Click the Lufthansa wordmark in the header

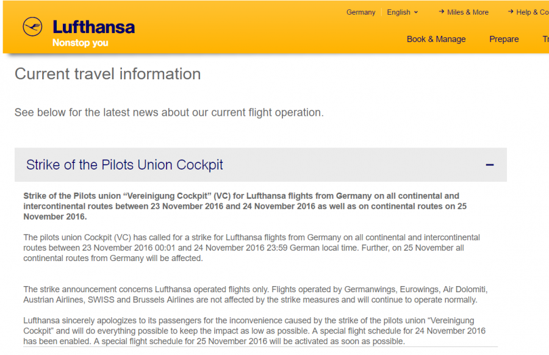(x=93, y=27)
